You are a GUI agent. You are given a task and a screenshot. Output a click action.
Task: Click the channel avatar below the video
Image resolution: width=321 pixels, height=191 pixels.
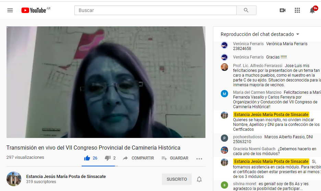pyautogui.click(x=14, y=179)
